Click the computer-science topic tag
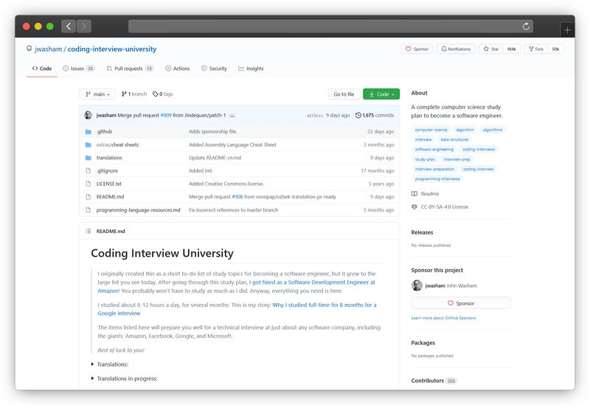Screen dimensions: 590x405 431,130
